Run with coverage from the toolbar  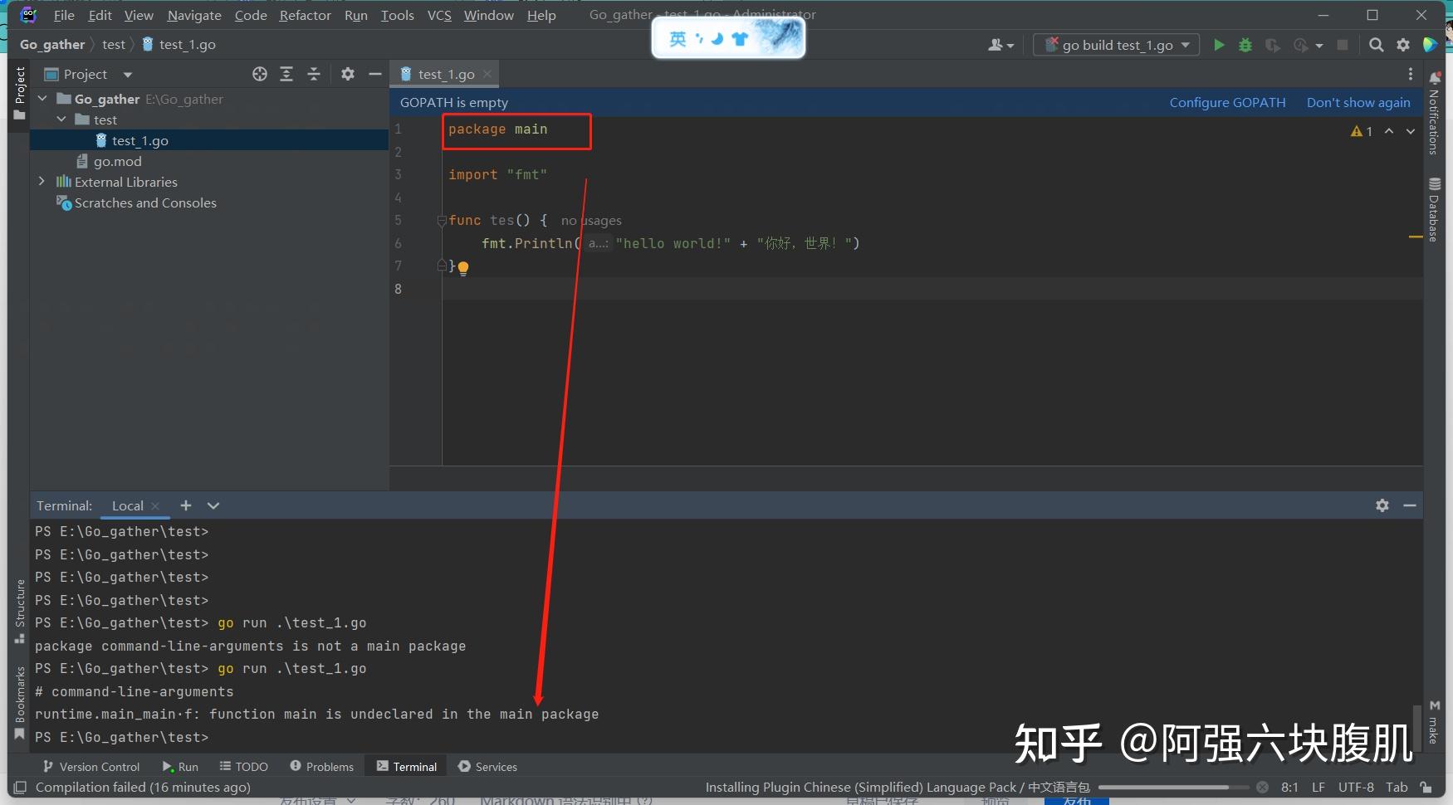pyautogui.click(x=1272, y=45)
